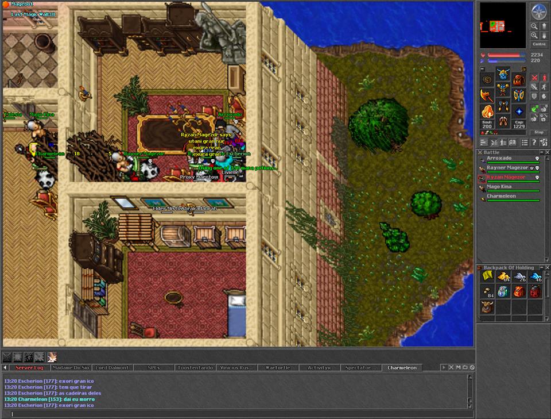Open the orange backpack in container

pos(519,291)
